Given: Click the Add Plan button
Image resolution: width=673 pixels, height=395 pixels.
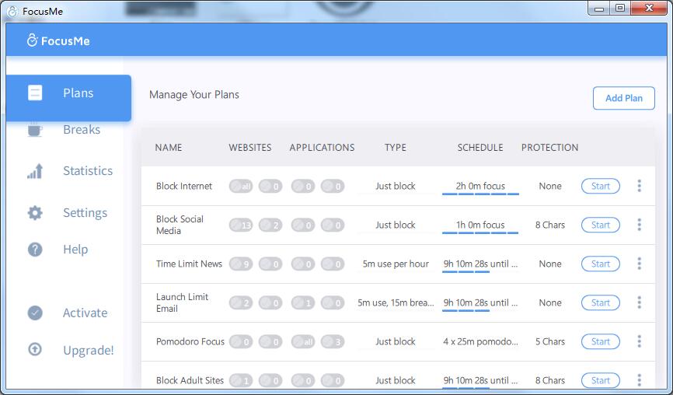Looking at the screenshot, I should click(623, 98).
